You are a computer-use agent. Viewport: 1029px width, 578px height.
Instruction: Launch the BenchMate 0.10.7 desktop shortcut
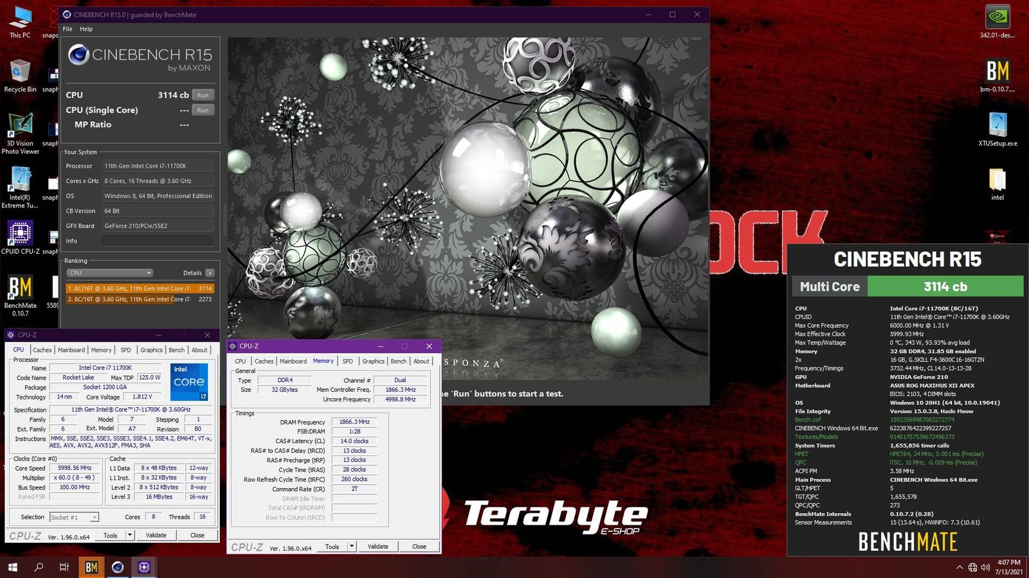pyautogui.click(x=20, y=288)
